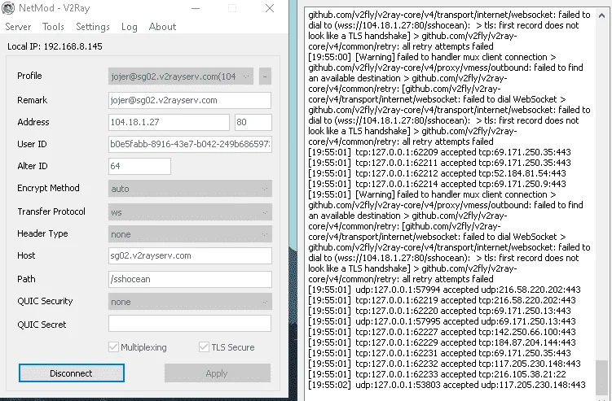The height and width of the screenshot is (401, 612).
Task: Click log line udp:127.0.0.1:57995 accepted
Action: click(x=442, y=321)
